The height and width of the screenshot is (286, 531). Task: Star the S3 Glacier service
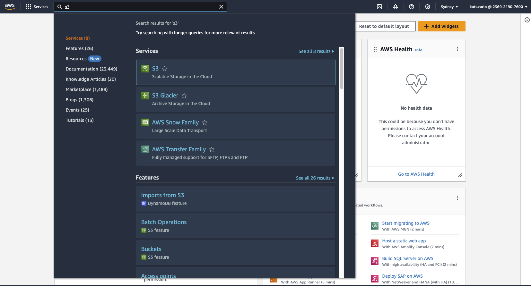pyautogui.click(x=184, y=96)
